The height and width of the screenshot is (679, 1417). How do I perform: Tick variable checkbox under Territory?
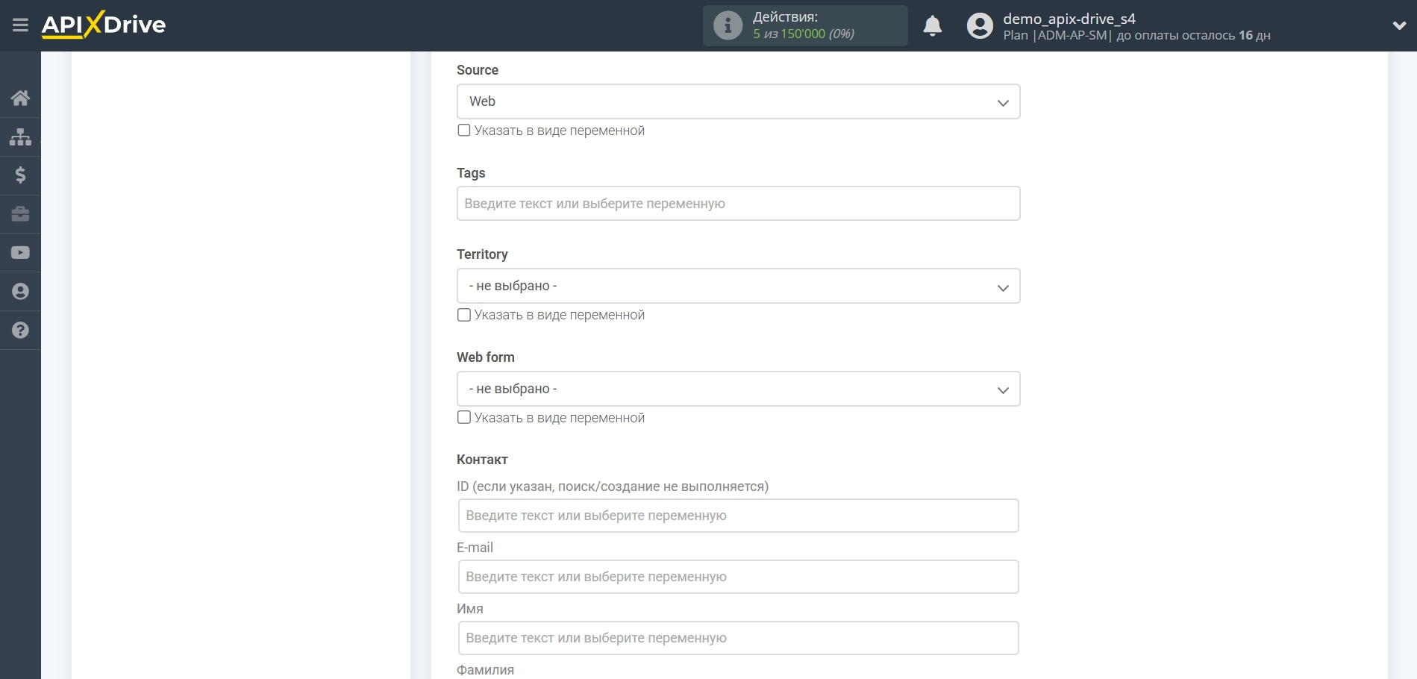(x=464, y=315)
